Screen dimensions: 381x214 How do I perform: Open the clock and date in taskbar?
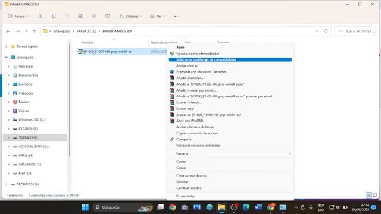(x=361, y=207)
